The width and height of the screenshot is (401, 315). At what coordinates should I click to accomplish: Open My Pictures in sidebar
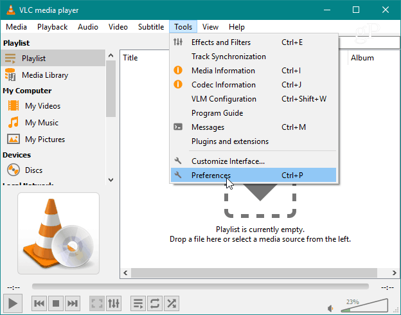[53, 139]
